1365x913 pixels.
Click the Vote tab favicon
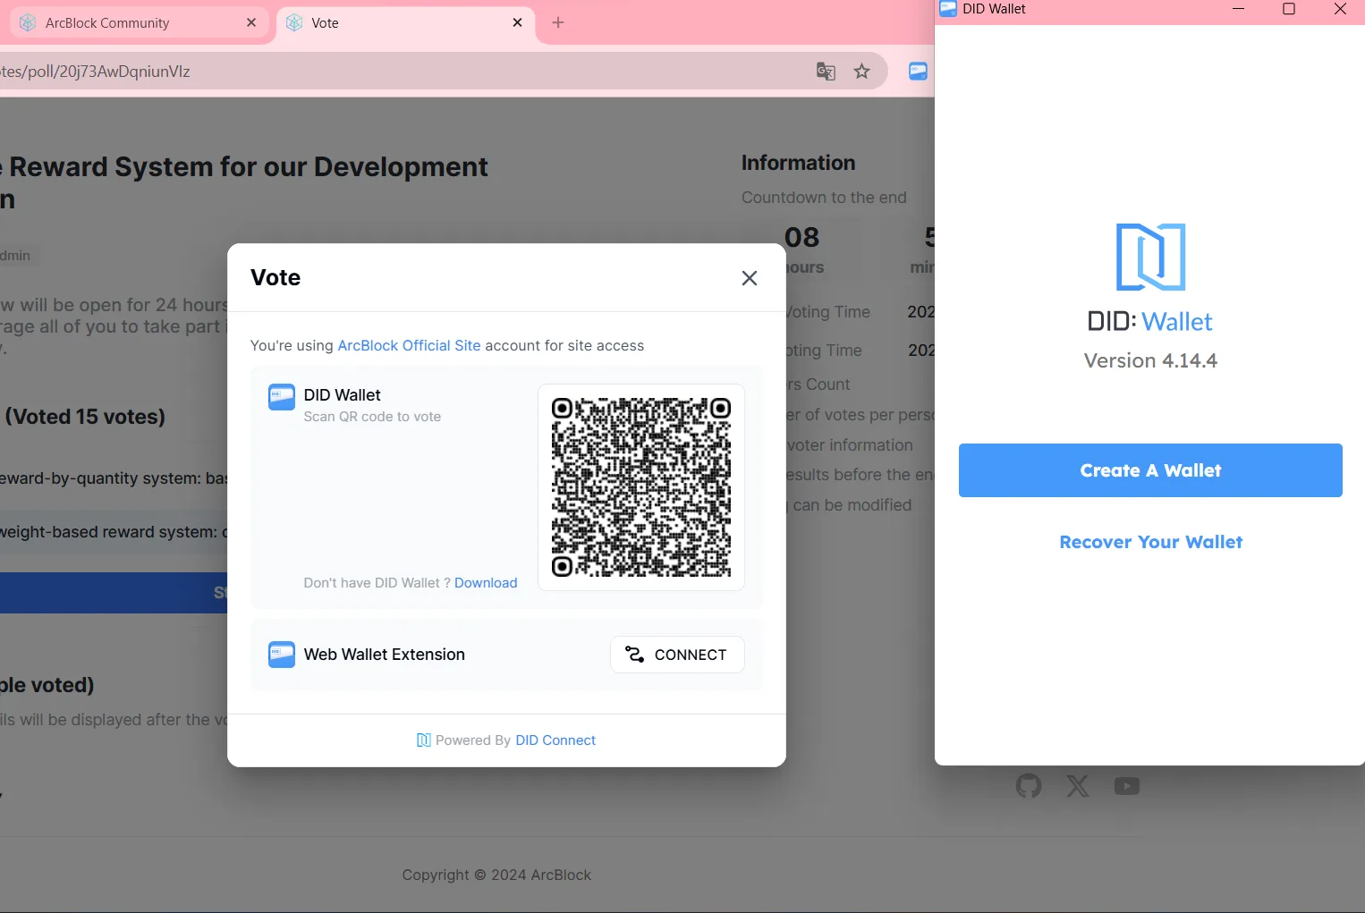294,23
